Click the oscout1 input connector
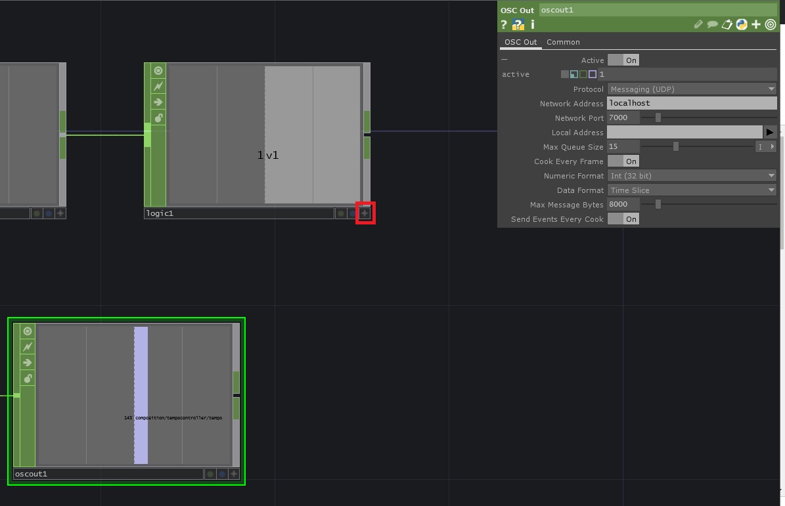The width and height of the screenshot is (785, 506). tap(16, 396)
